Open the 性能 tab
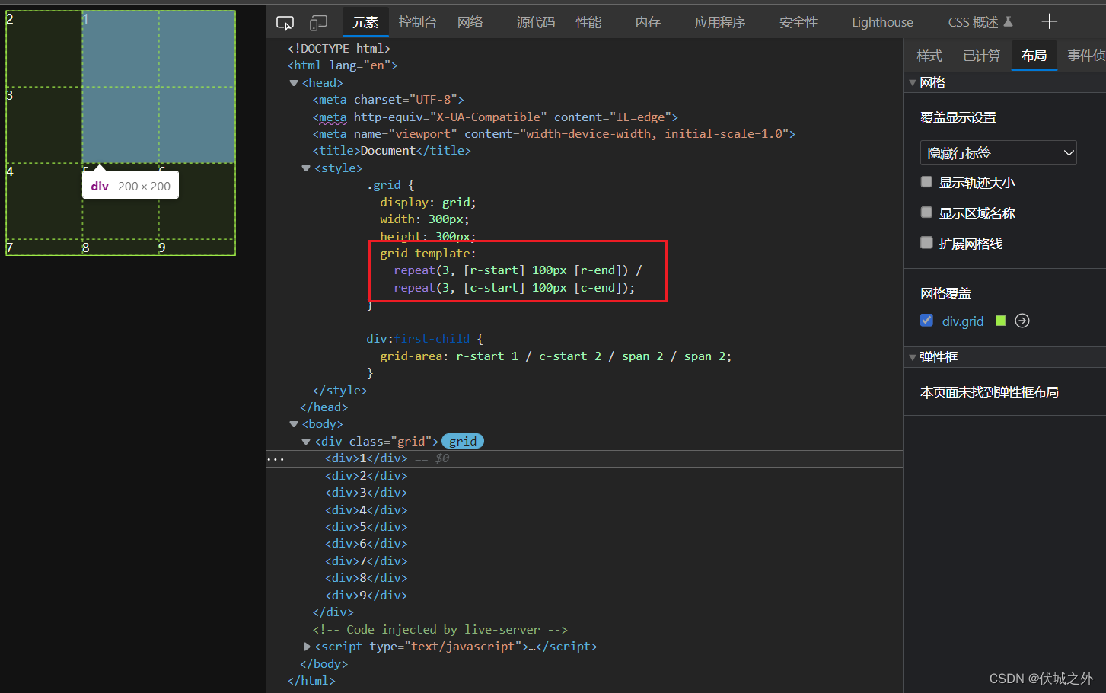The height and width of the screenshot is (693, 1106). pos(588,22)
